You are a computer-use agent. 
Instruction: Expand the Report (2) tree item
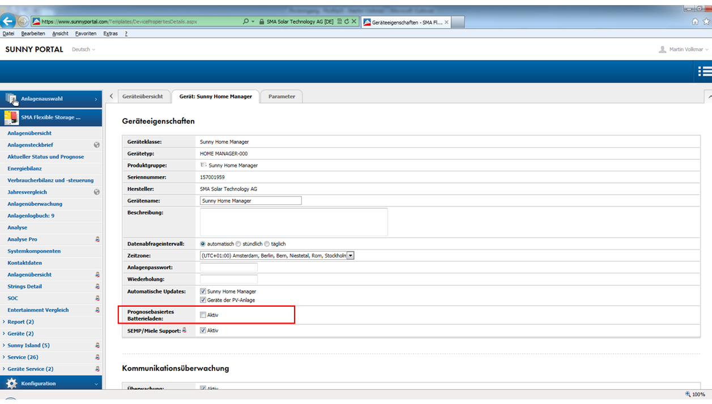click(x=4, y=322)
